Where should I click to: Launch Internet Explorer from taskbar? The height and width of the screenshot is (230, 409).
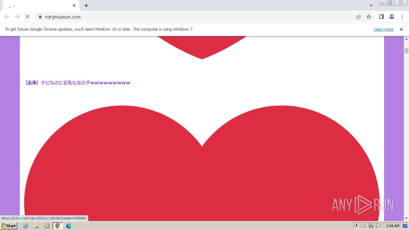26,226
